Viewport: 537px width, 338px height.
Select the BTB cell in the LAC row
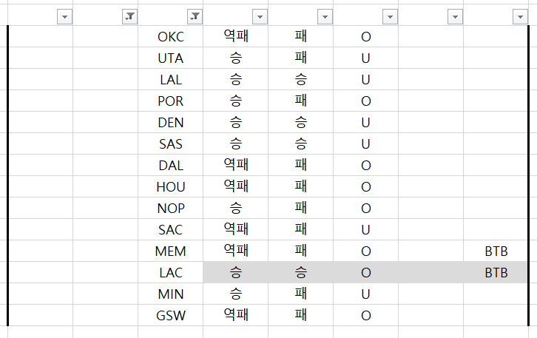click(x=496, y=273)
